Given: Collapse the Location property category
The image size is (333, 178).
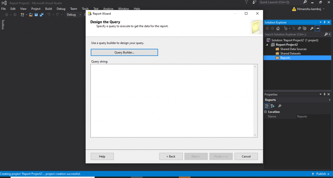Looking at the screenshot, I should (266, 112).
